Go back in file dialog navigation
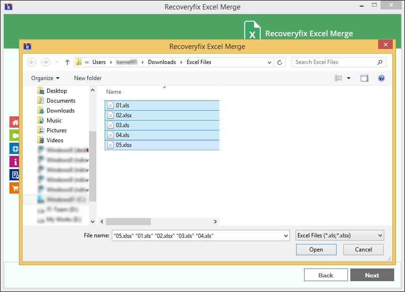The height and width of the screenshot is (292, 405). click(x=32, y=62)
